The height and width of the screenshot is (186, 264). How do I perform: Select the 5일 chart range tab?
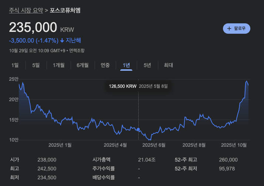pos(36,65)
